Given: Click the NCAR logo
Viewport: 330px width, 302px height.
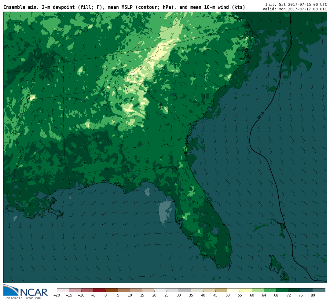Looking at the screenshot, I should pos(26,290).
